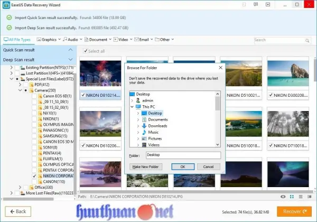Click the OK button in dialog

183,167
